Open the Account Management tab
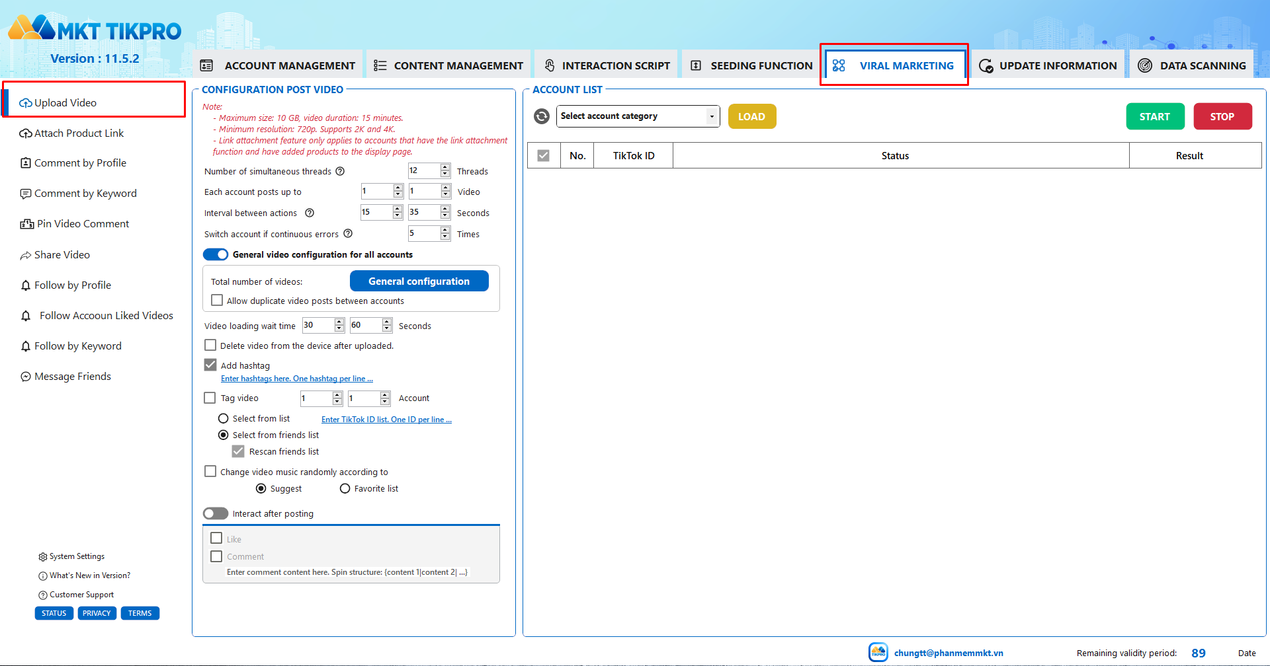This screenshot has height=666, width=1270. pyautogui.click(x=278, y=65)
